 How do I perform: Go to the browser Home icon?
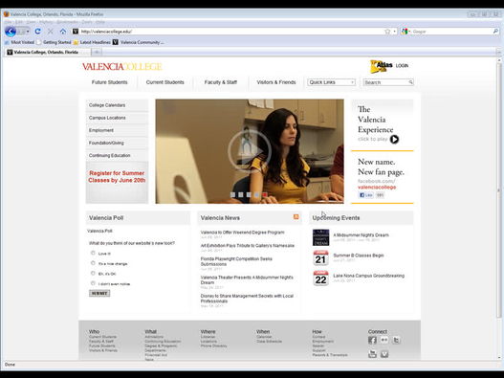[63, 32]
